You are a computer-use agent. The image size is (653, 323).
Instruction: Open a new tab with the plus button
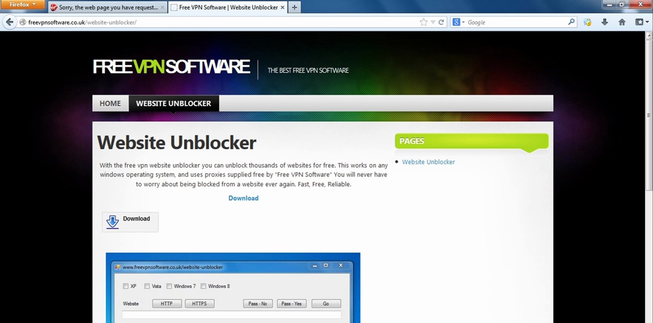coord(294,7)
